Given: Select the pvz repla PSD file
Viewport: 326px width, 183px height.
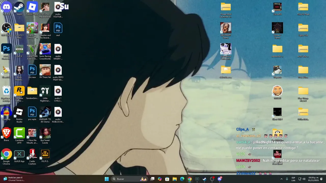Looking at the screenshot, I should 32,114.
